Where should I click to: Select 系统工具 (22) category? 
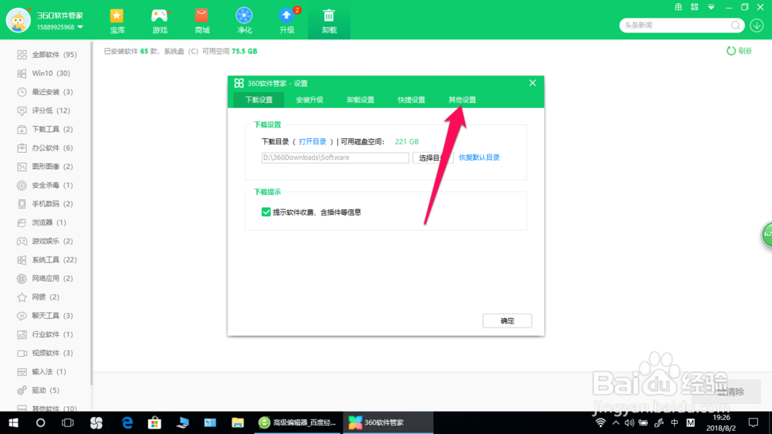tap(47, 260)
